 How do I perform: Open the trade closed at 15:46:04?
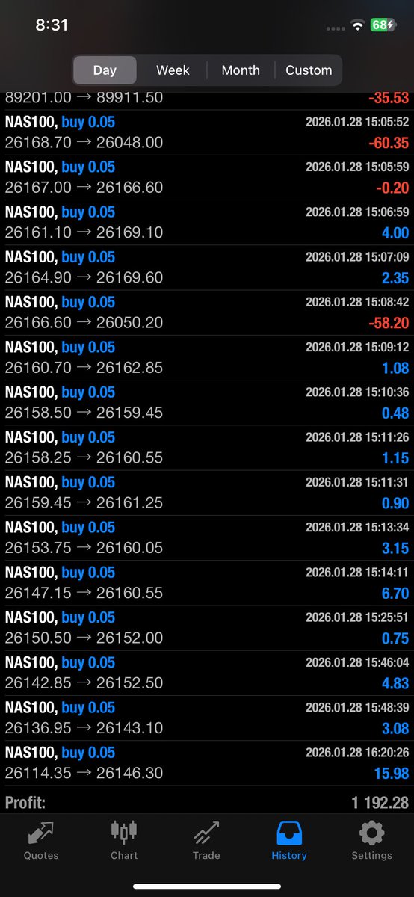pyautogui.click(x=207, y=673)
